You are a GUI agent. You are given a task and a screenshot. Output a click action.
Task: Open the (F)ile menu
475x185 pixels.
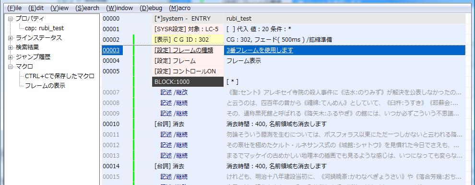(14, 8)
